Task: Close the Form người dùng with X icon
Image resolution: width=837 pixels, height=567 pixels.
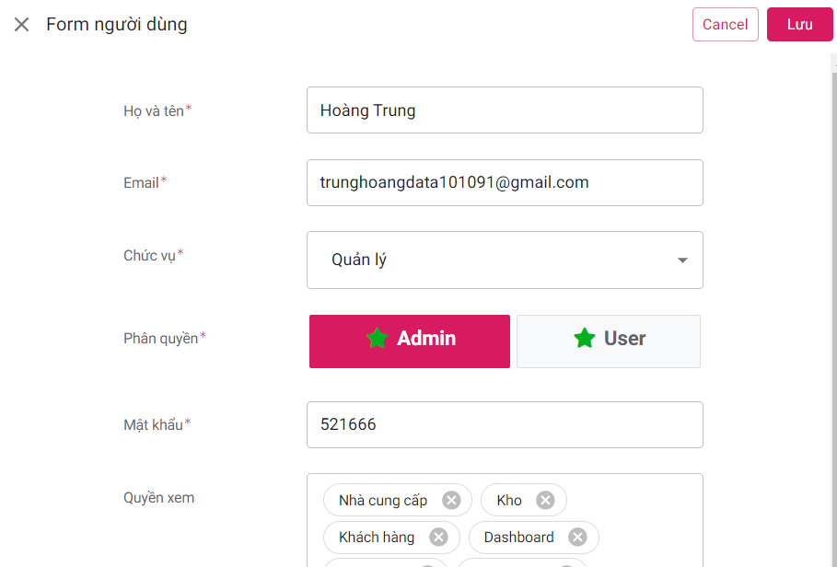Action: coord(21,25)
